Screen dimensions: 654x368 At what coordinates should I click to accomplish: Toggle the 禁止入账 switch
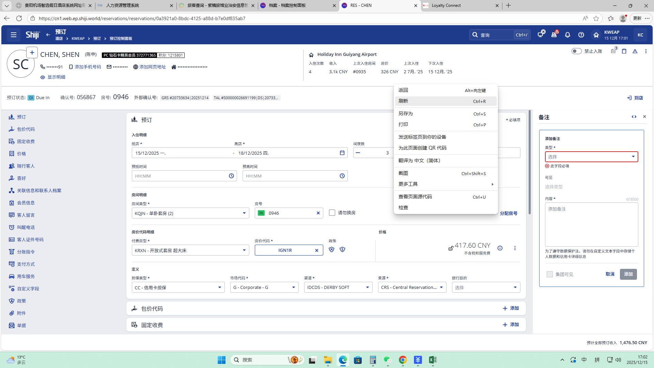click(576, 51)
